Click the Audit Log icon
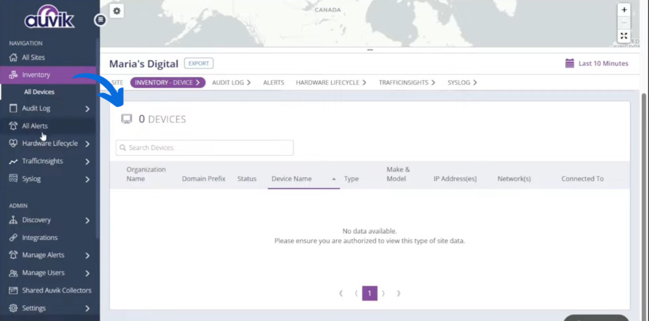Image resolution: width=649 pixels, height=321 pixels. (x=13, y=108)
